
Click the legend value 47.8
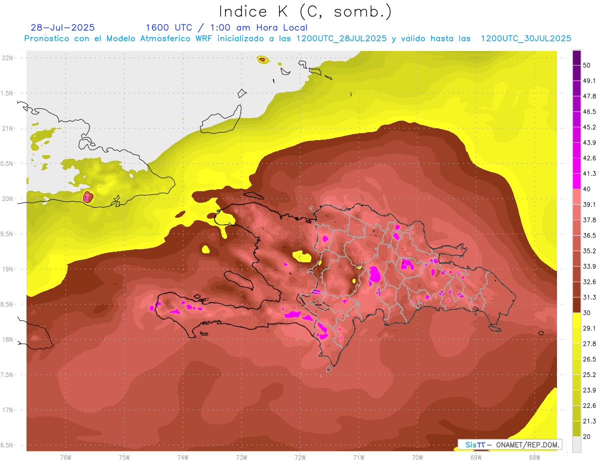tap(589, 96)
